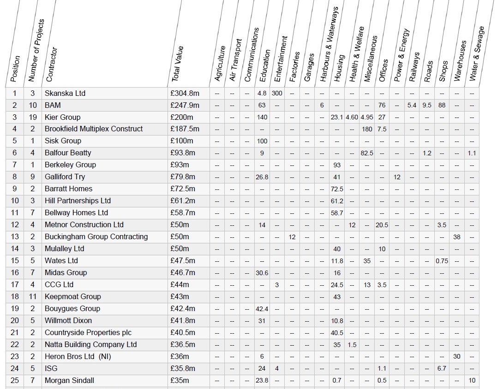The height and width of the screenshot is (389, 497).
Task: Click the CCG Ltd contractor name
Action: click(59, 285)
